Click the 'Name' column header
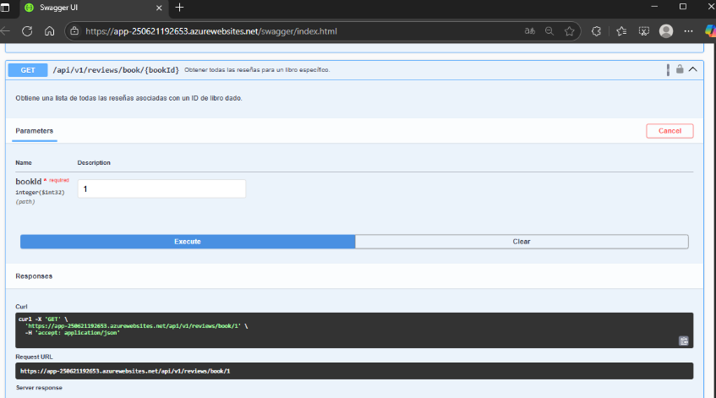716x398 pixels. [24, 162]
